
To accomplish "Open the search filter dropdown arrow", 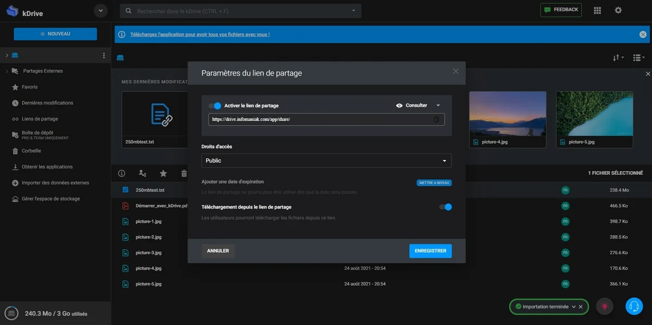I will click(354, 11).
